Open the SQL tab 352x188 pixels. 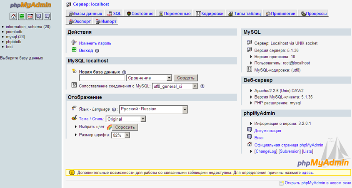pos(114,13)
